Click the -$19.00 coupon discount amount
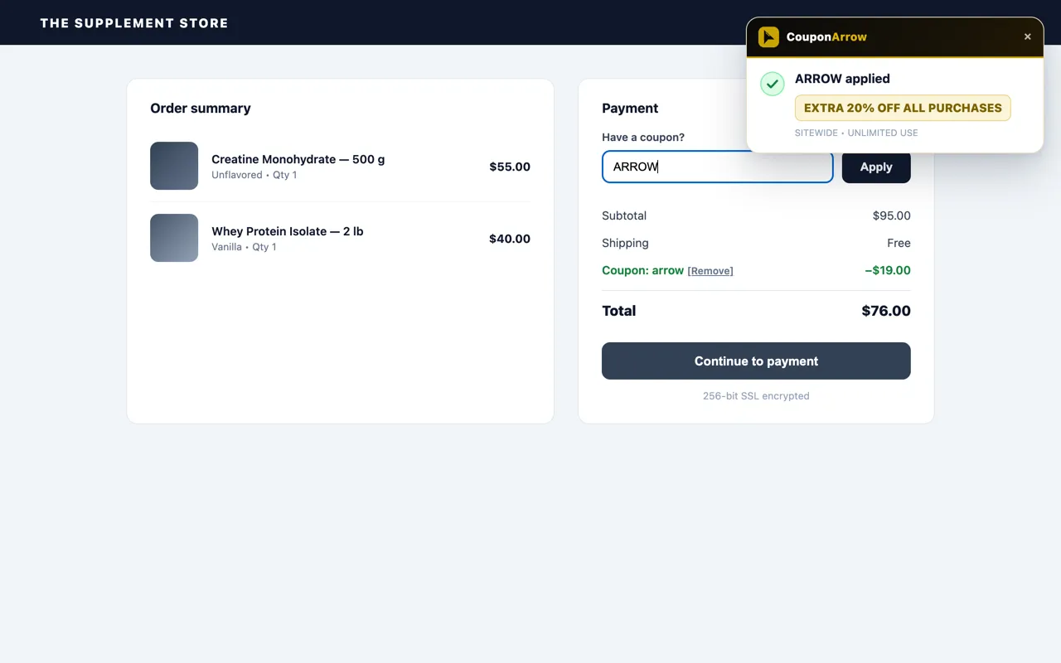The image size is (1061, 663). coord(888,270)
